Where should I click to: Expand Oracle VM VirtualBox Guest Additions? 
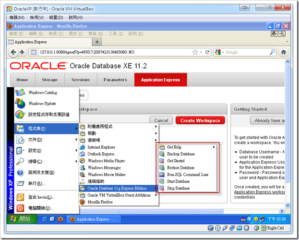pos(119,195)
